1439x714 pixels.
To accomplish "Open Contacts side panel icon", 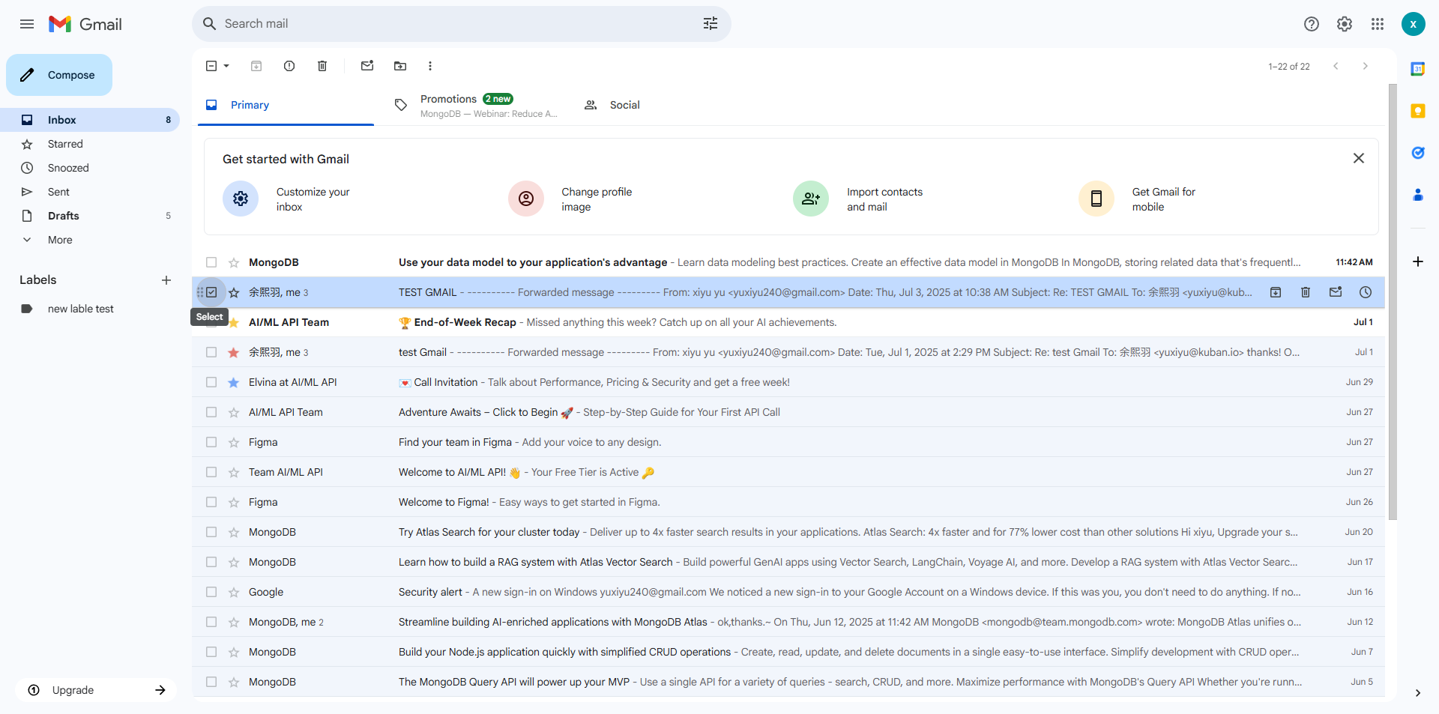I will pos(1418,195).
